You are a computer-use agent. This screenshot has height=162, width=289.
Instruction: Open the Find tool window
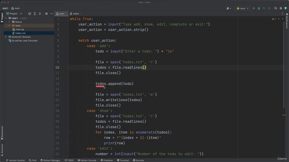point(33,160)
